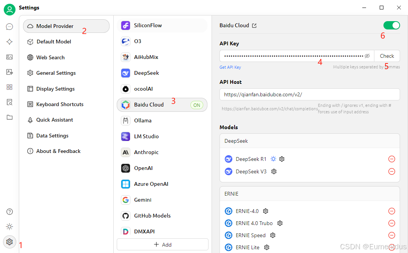Open General Settings section
This screenshot has height=253, width=408.
pyautogui.click(x=66, y=73)
